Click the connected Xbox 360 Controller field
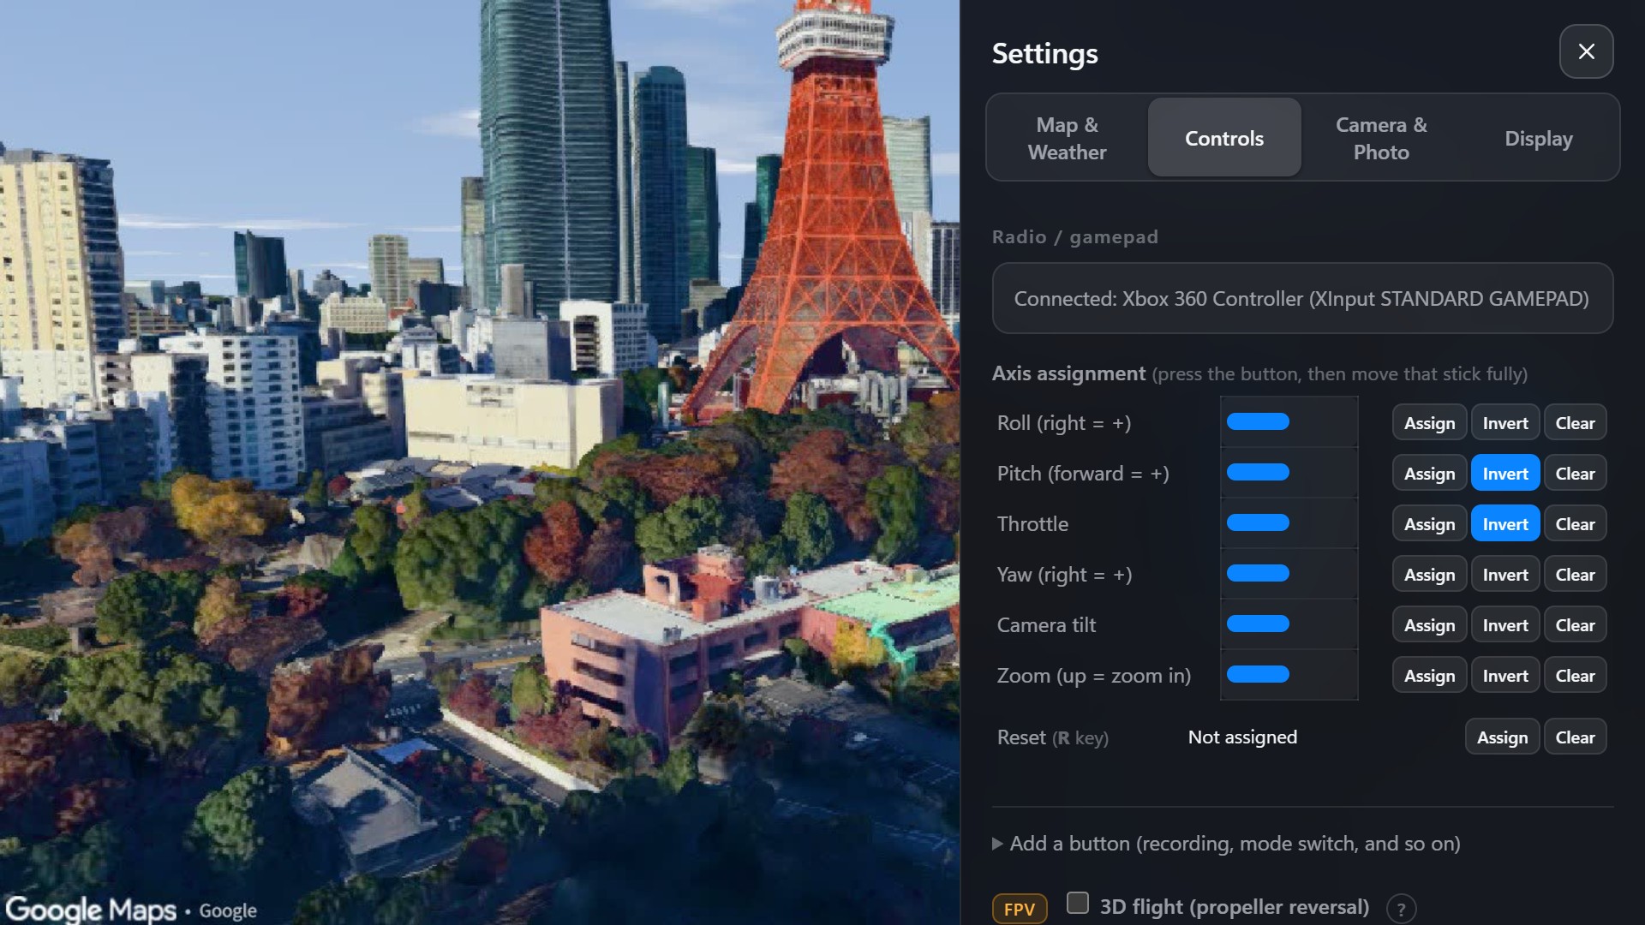 (1302, 298)
